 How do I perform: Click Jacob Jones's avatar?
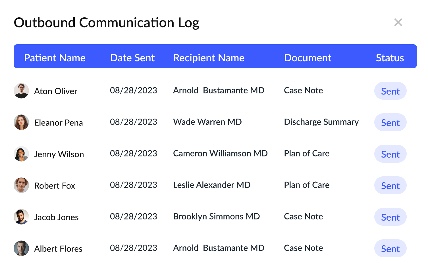pyautogui.click(x=21, y=217)
